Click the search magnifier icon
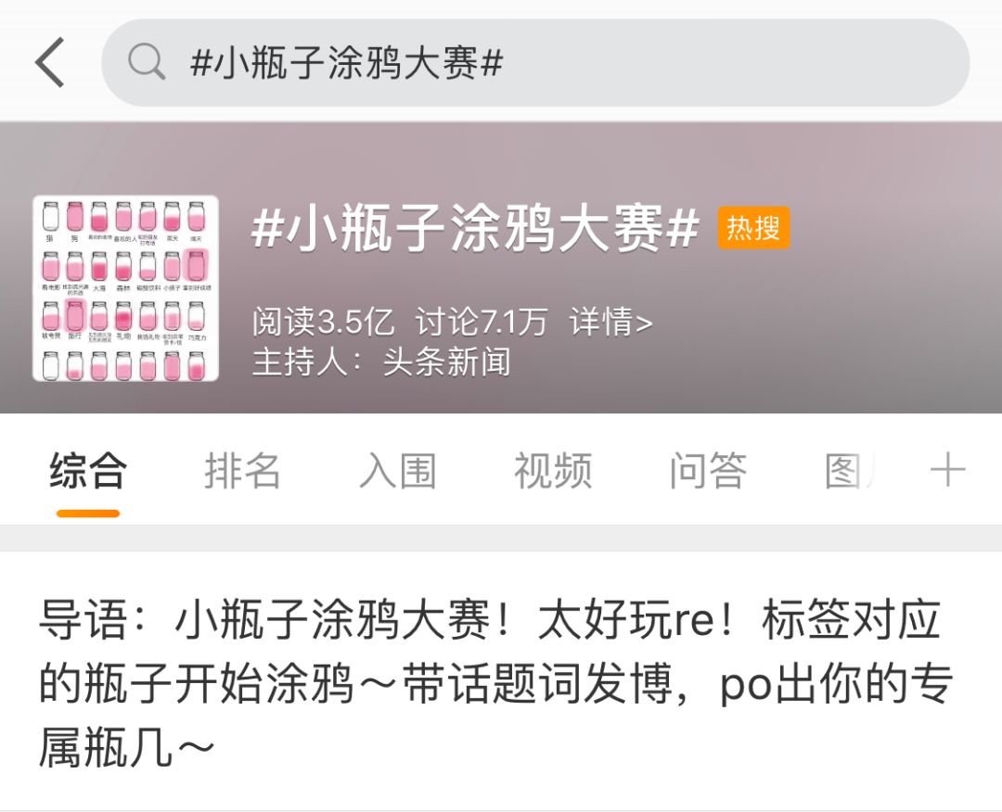The height and width of the screenshot is (812, 1002). click(x=147, y=62)
